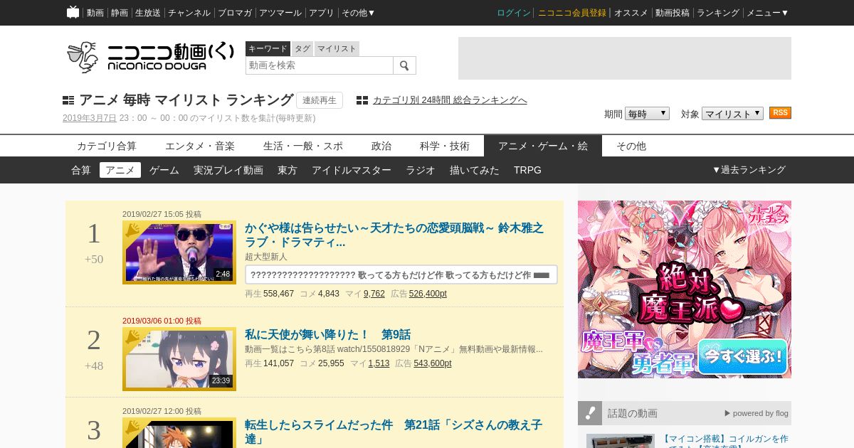Click grid icon beside category ranking link
This screenshot has height=448, width=854.
tap(362, 100)
